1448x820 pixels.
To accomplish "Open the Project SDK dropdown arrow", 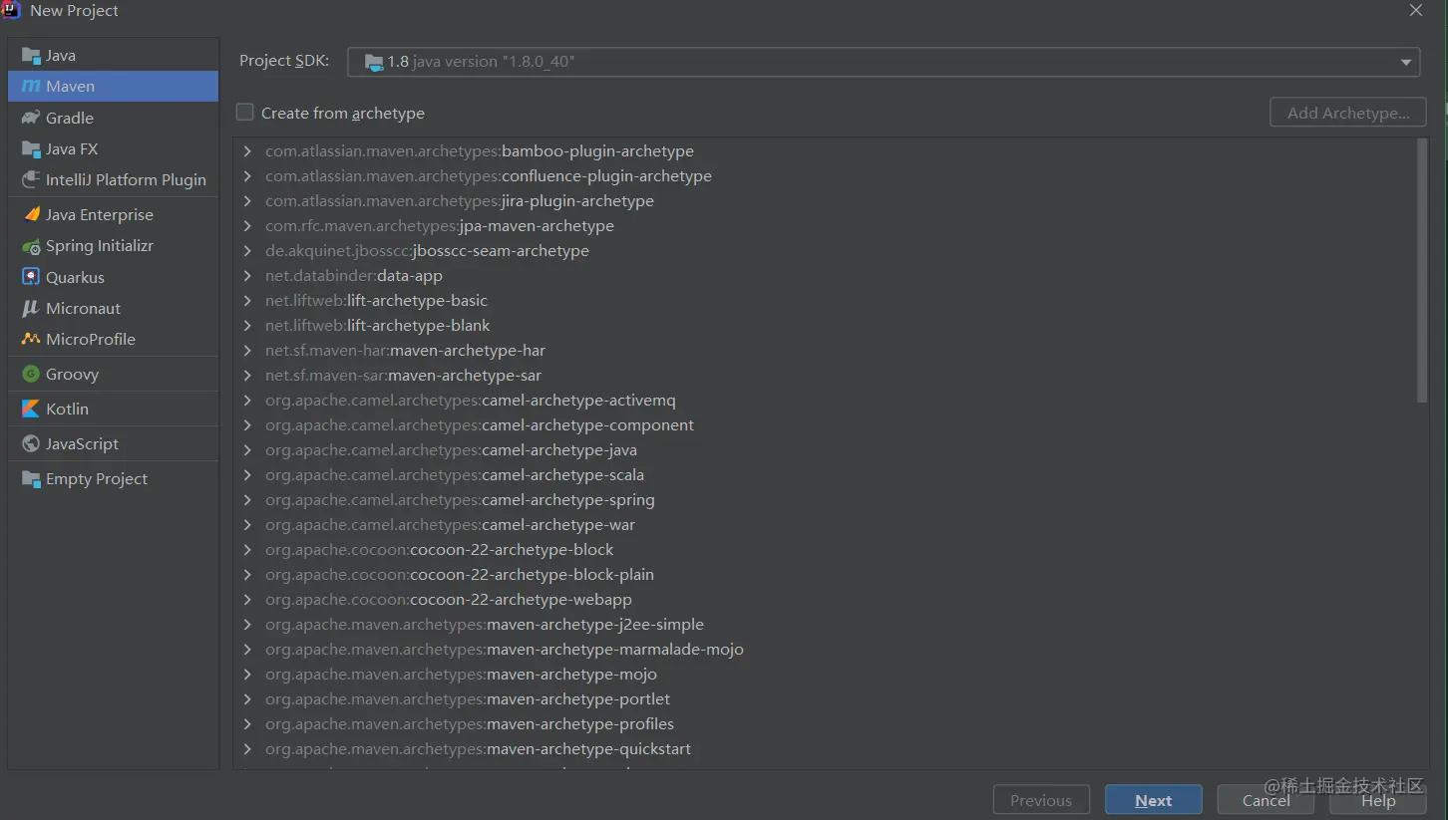I will point(1406,62).
